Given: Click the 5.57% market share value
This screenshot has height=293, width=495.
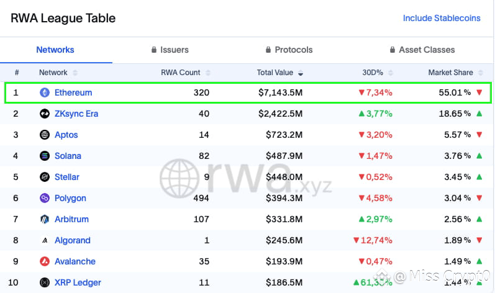Looking at the screenshot, I should pyautogui.click(x=458, y=135).
